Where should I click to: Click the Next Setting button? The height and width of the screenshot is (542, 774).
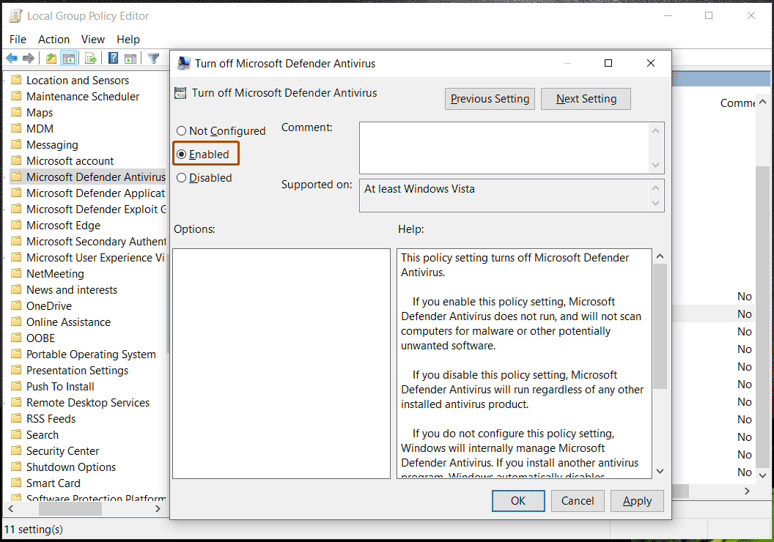click(586, 99)
